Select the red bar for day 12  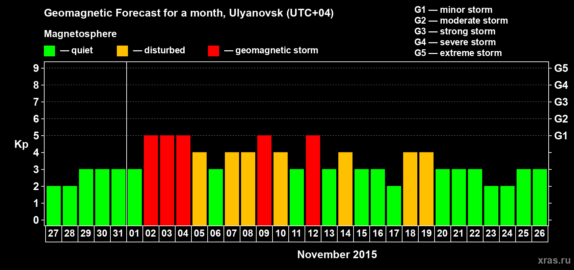[x=313, y=180]
